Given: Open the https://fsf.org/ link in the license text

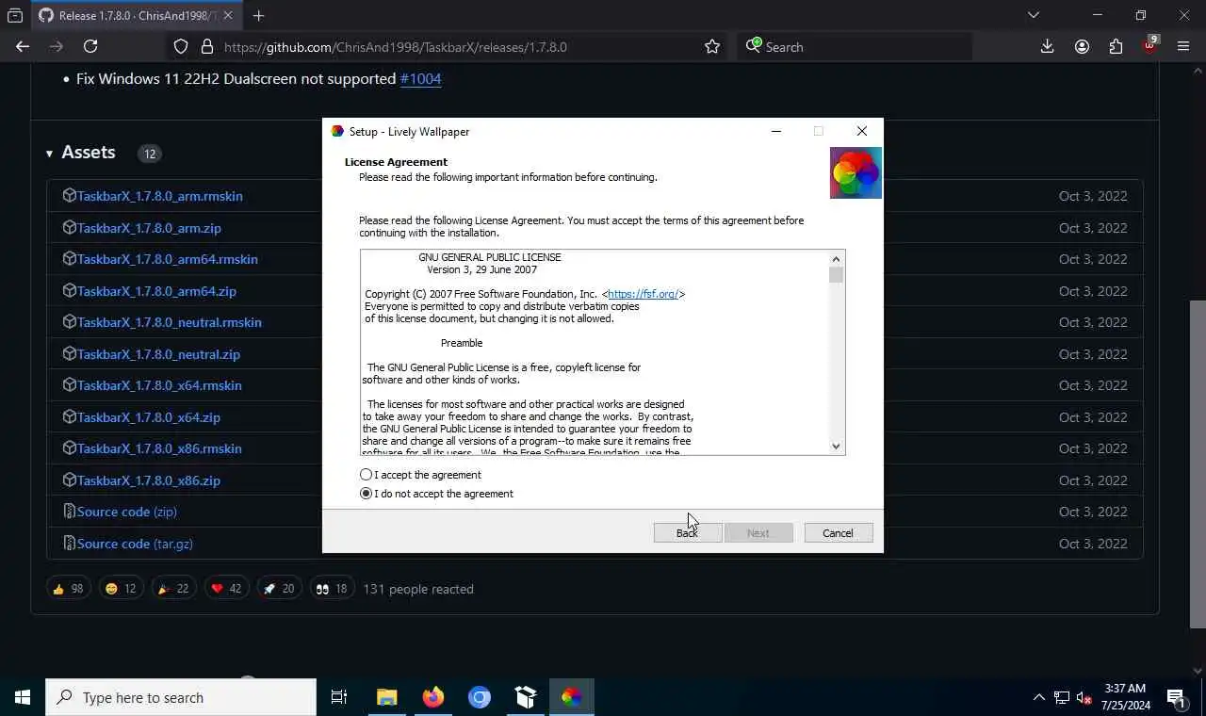Looking at the screenshot, I should (644, 294).
